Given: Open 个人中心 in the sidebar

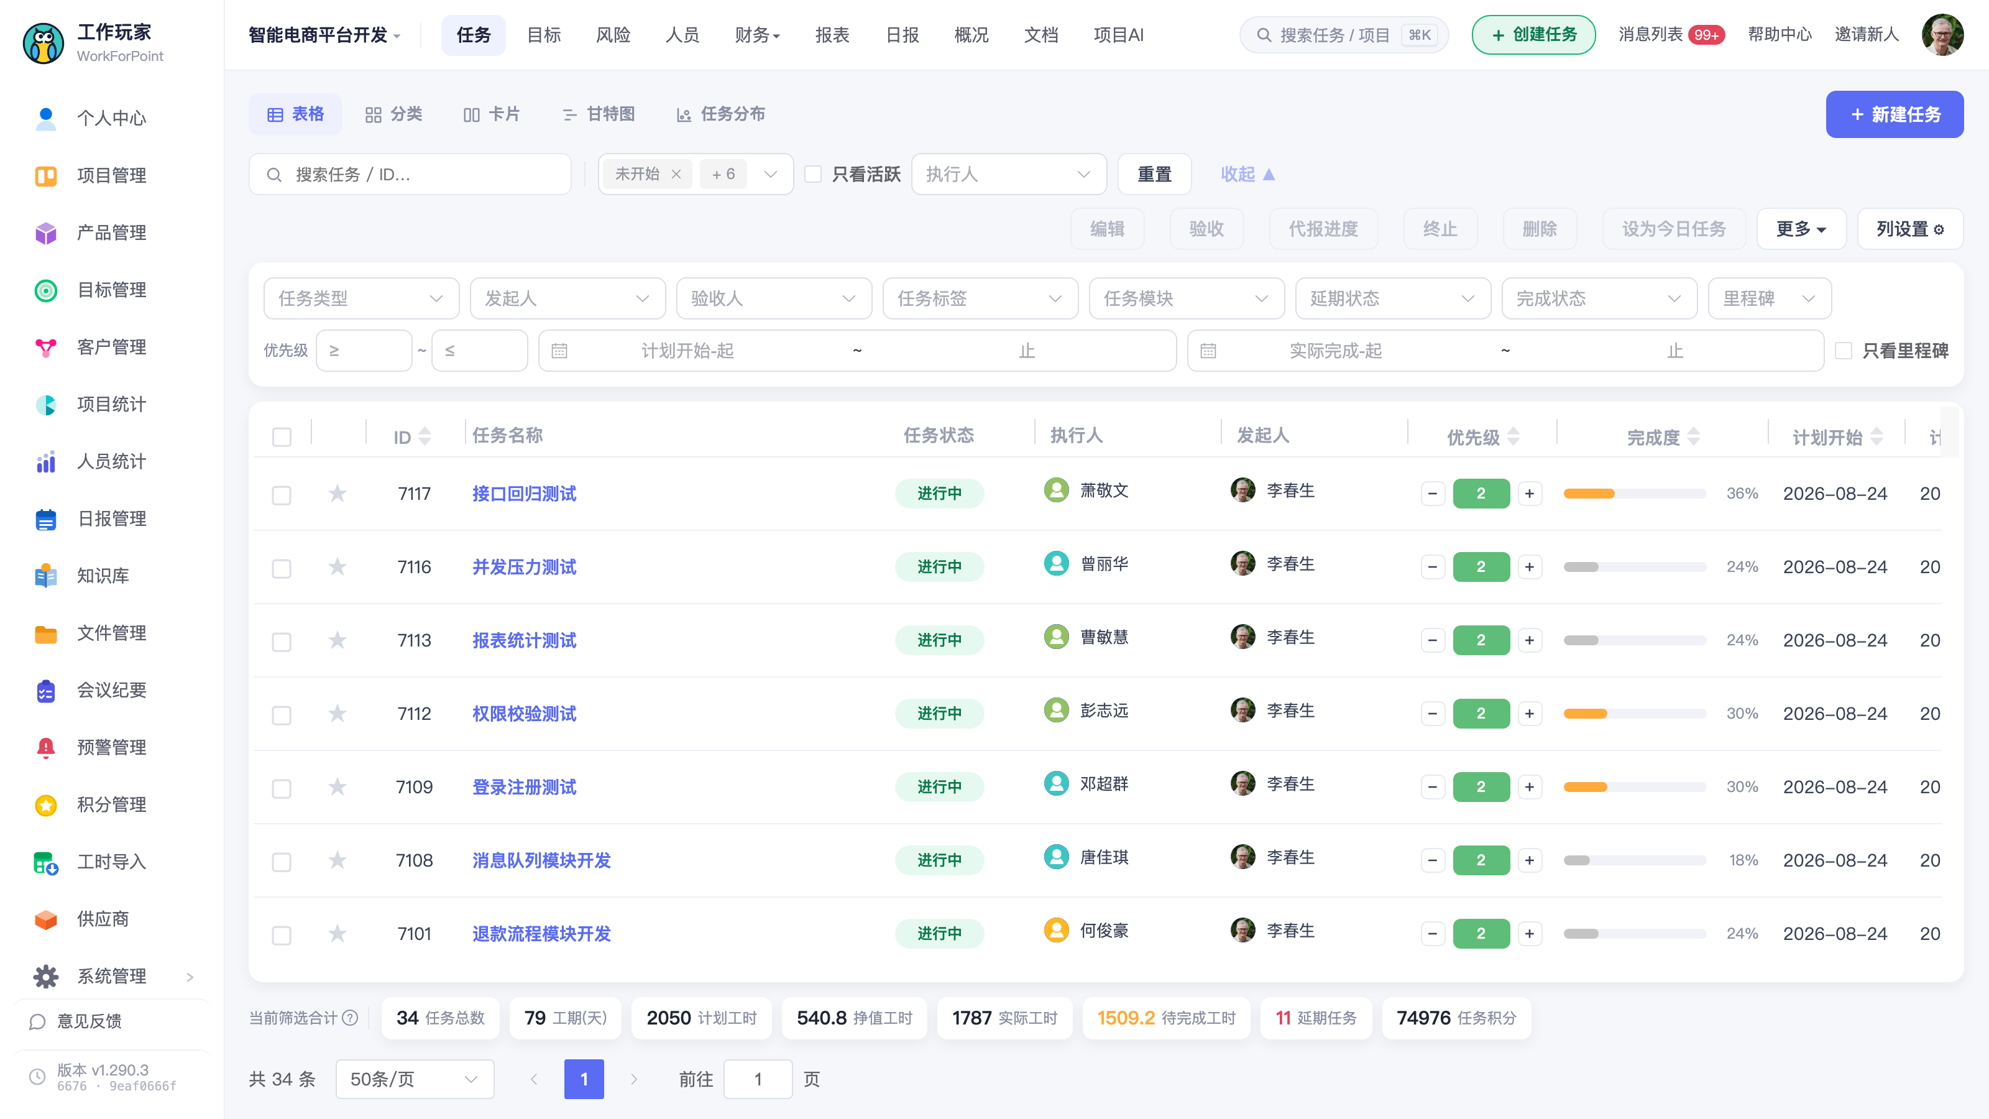Looking at the screenshot, I should tap(111, 118).
